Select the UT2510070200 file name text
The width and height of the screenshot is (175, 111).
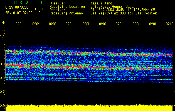point(20,7)
